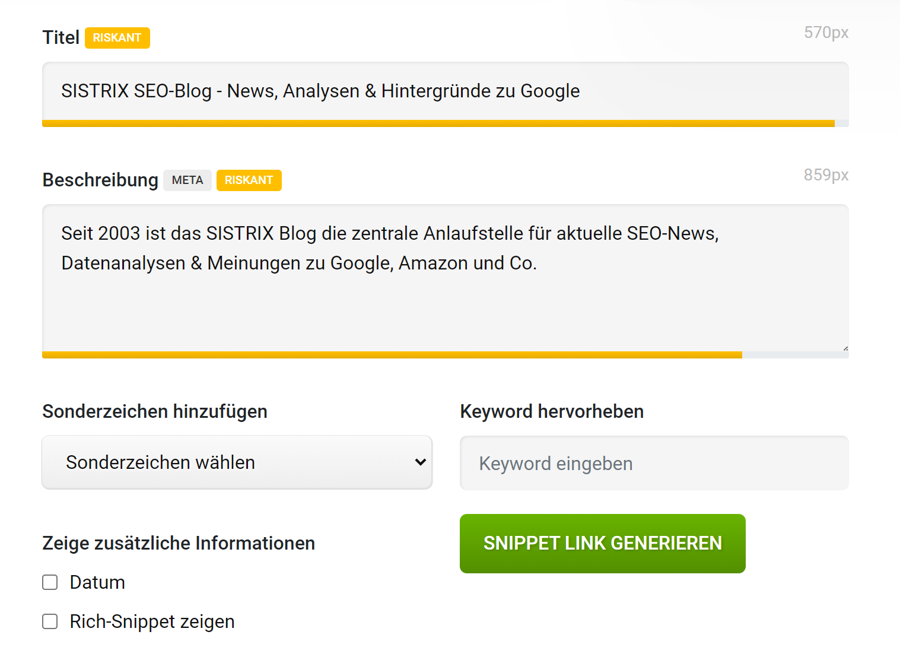Image resolution: width=900 pixels, height=657 pixels.
Task: Focus the Keyword eingeben input field
Action: pyautogui.click(x=654, y=463)
